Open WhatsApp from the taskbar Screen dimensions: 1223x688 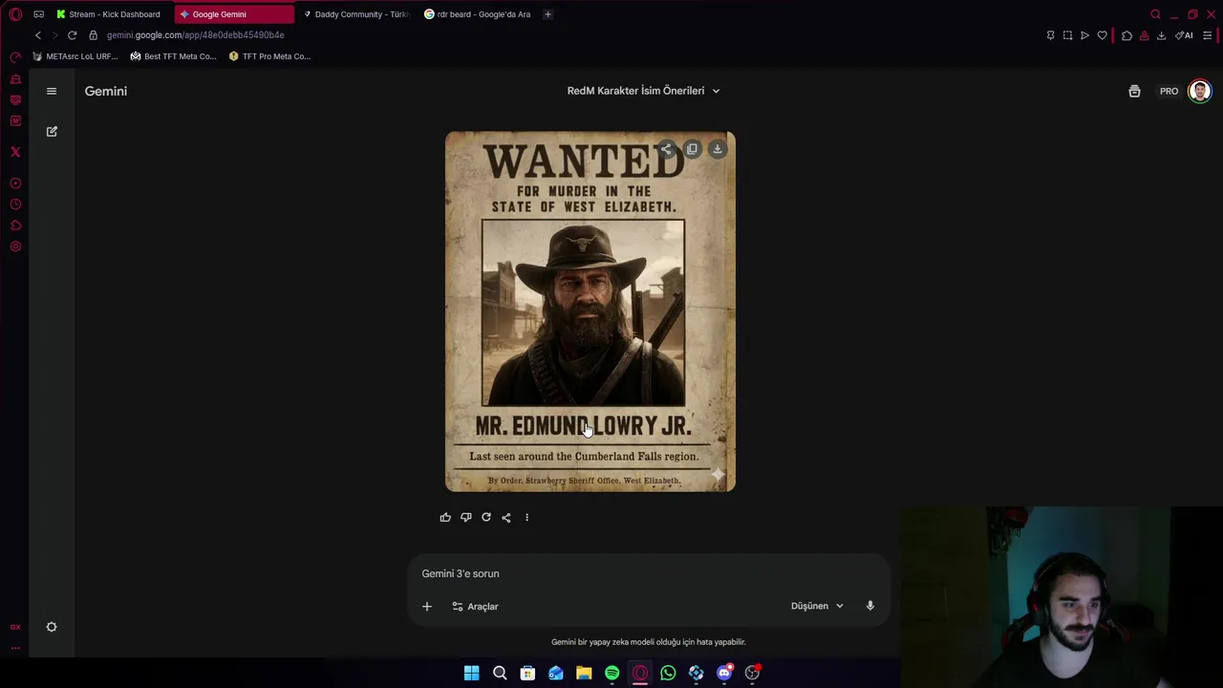tap(668, 674)
